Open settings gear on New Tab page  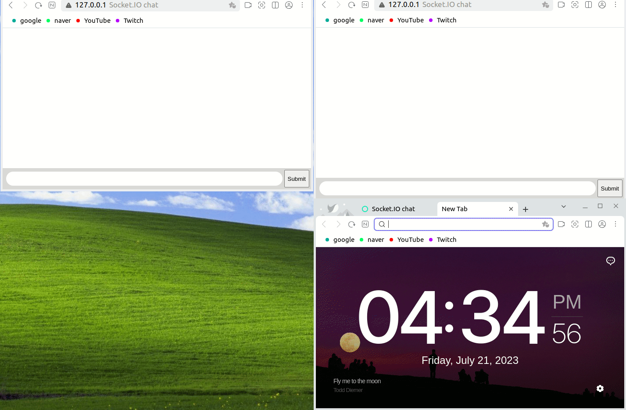(x=600, y=388)
